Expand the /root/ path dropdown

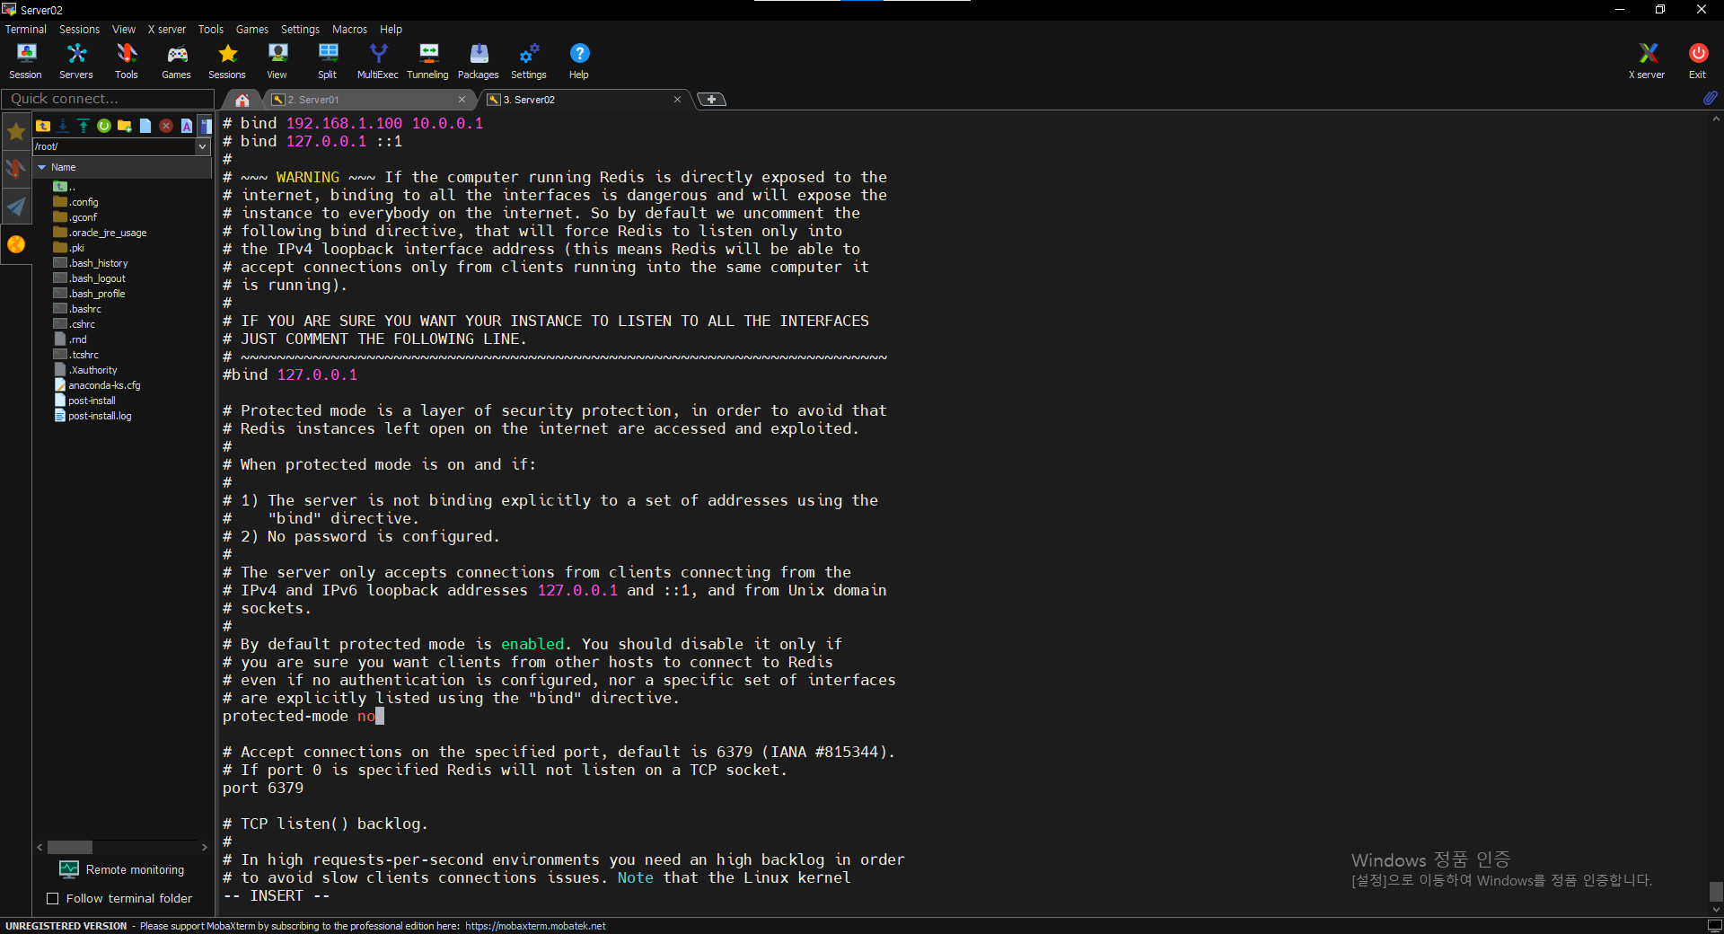203,146
